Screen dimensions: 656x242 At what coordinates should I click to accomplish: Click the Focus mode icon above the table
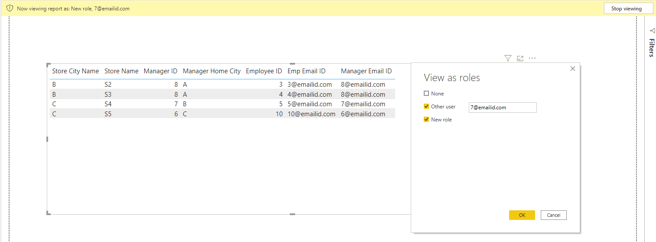[x=520, y=58]
